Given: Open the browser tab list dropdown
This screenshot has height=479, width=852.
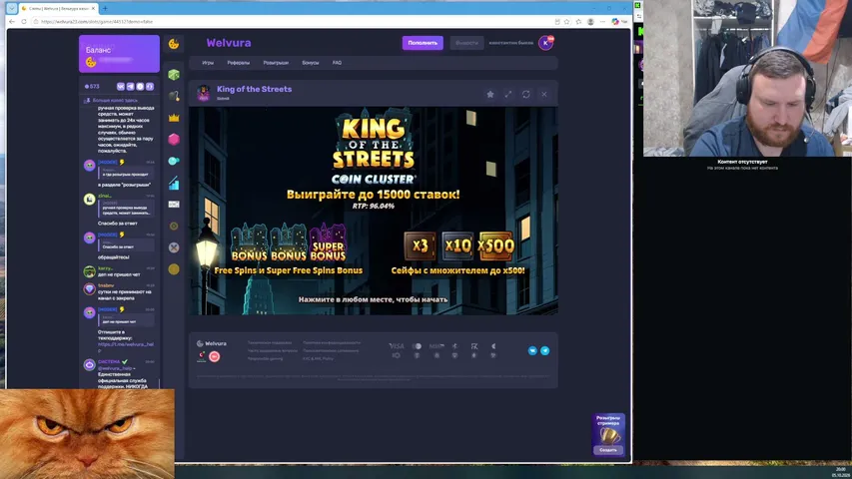Looking at the screenshot, I should (11, 9).
